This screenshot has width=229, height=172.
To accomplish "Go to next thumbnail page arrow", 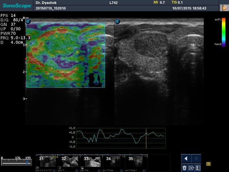I will click(x=196, y=158).
